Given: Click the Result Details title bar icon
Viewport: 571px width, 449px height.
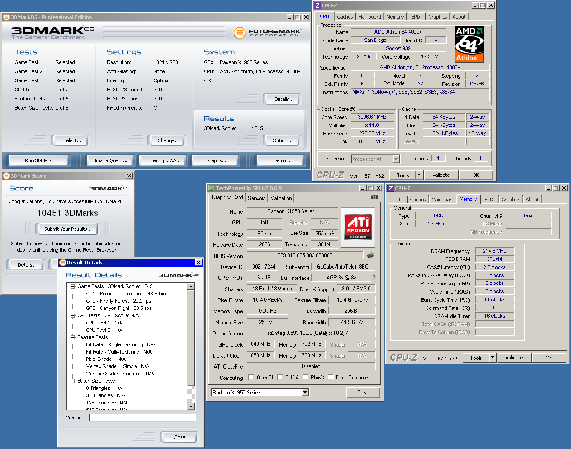Looking at the screenshot, I should (63, 263).
